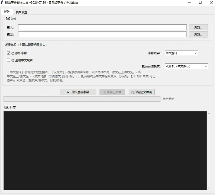
Task: Open the 字幕内容 dropdown showing 中文翻译
Action: [181, 53]
